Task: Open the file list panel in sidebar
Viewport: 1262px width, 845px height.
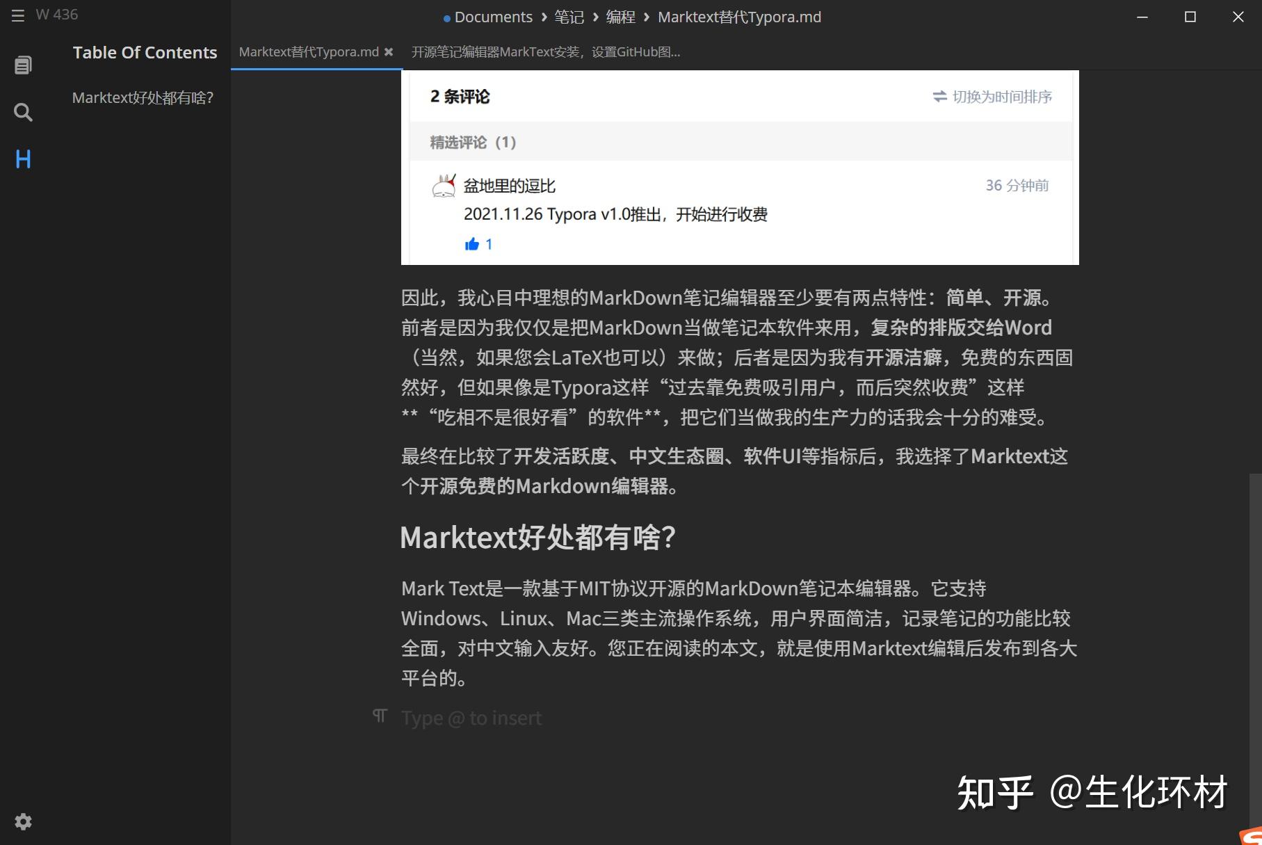Action: (x=23, y=64)
